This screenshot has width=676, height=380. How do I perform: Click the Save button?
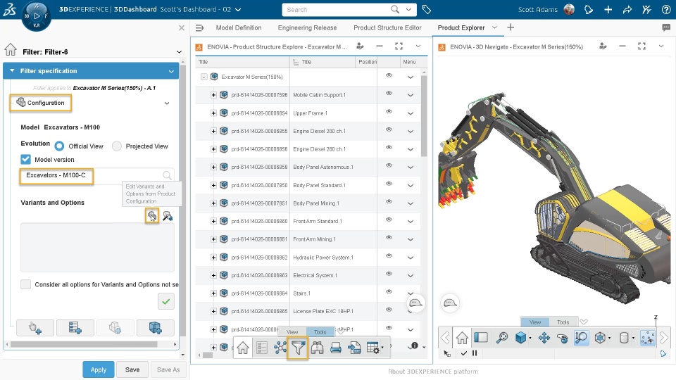coord(132,369)
